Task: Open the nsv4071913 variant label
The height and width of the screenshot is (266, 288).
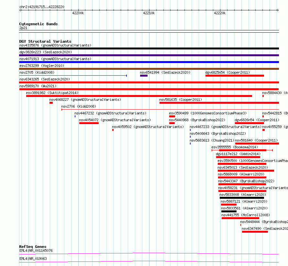Action: coord(55,59)
